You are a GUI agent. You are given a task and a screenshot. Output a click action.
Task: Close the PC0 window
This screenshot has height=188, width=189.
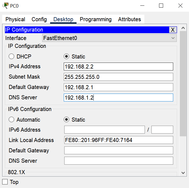point(180,6)
